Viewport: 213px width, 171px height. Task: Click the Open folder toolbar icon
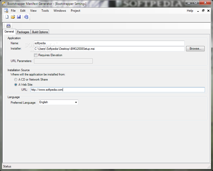(13, 17)
